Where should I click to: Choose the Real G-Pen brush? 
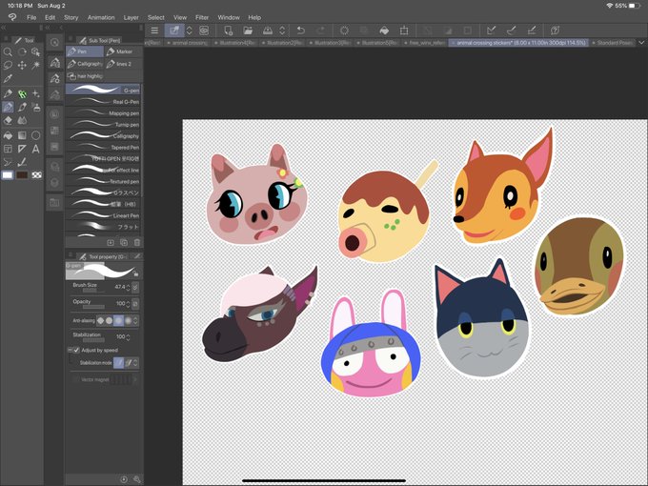click(x=103, y=101)
